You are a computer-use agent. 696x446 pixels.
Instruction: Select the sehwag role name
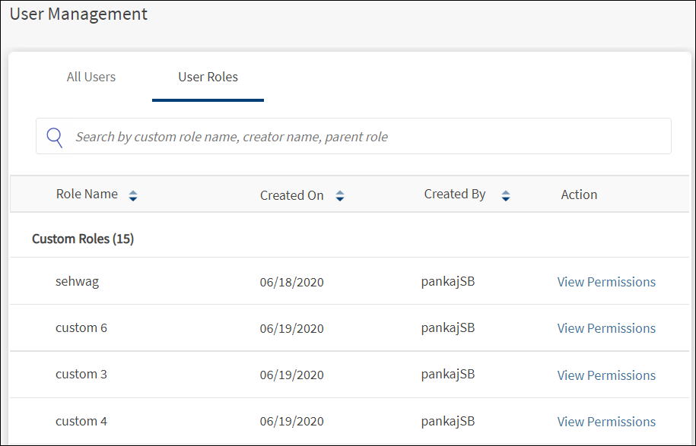[77, 281]
